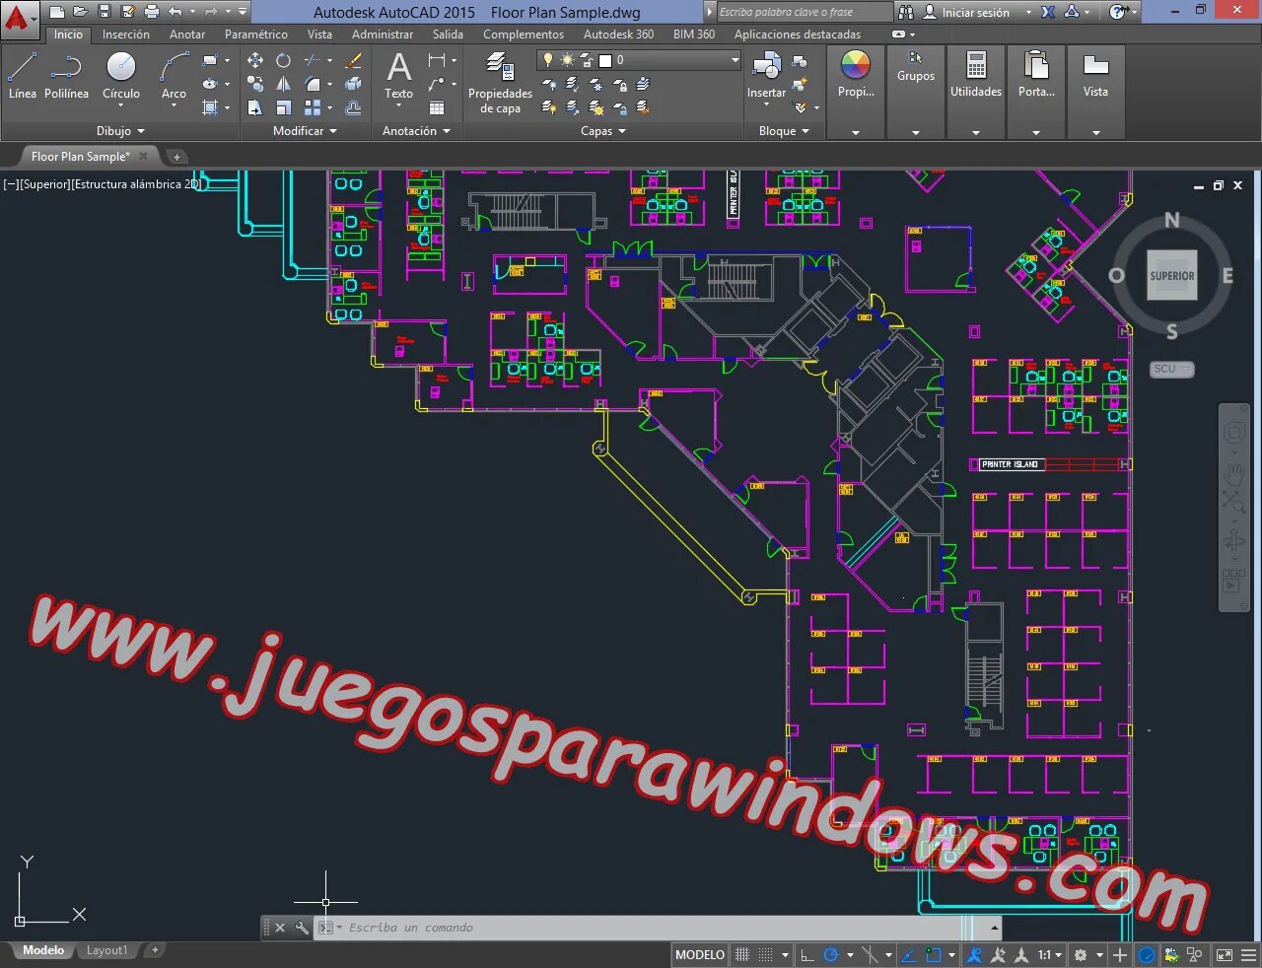
Task: Switch to the Inserción ribbon tab
Action: (126, 34)
